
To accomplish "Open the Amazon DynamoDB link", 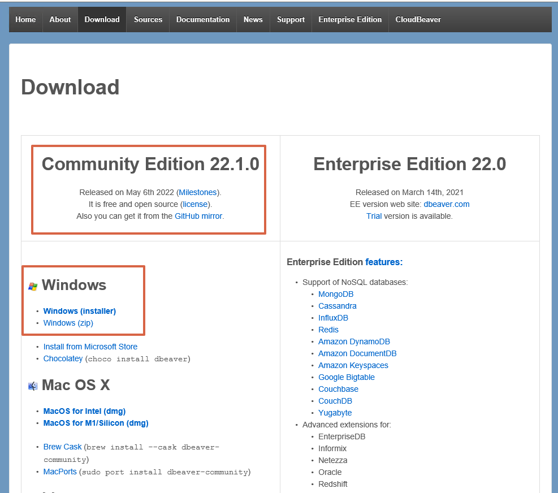I will pyautogui.click(x=354, y=341).
